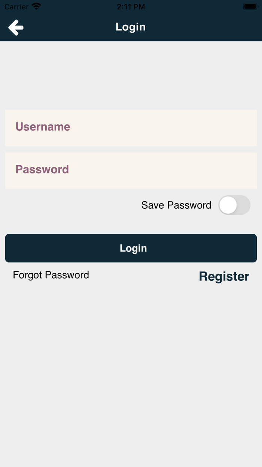Viewport: 262px width, 467px height.
Task: Click the 2:11 PM clock
Action: (131, 6)
